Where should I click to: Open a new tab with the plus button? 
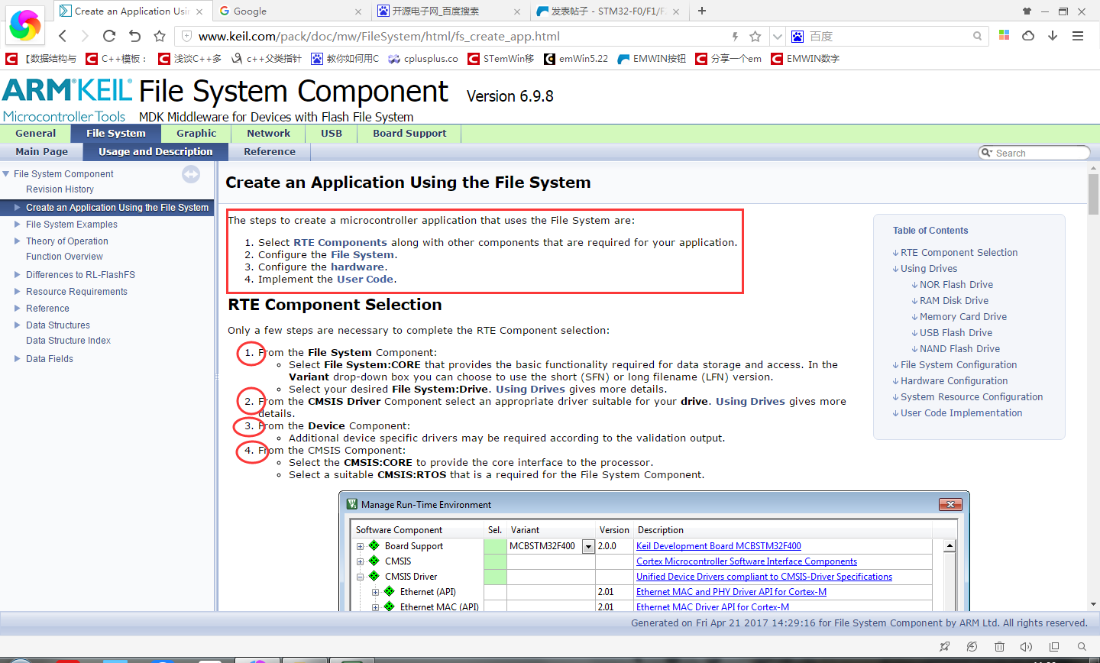click(702, 11)
